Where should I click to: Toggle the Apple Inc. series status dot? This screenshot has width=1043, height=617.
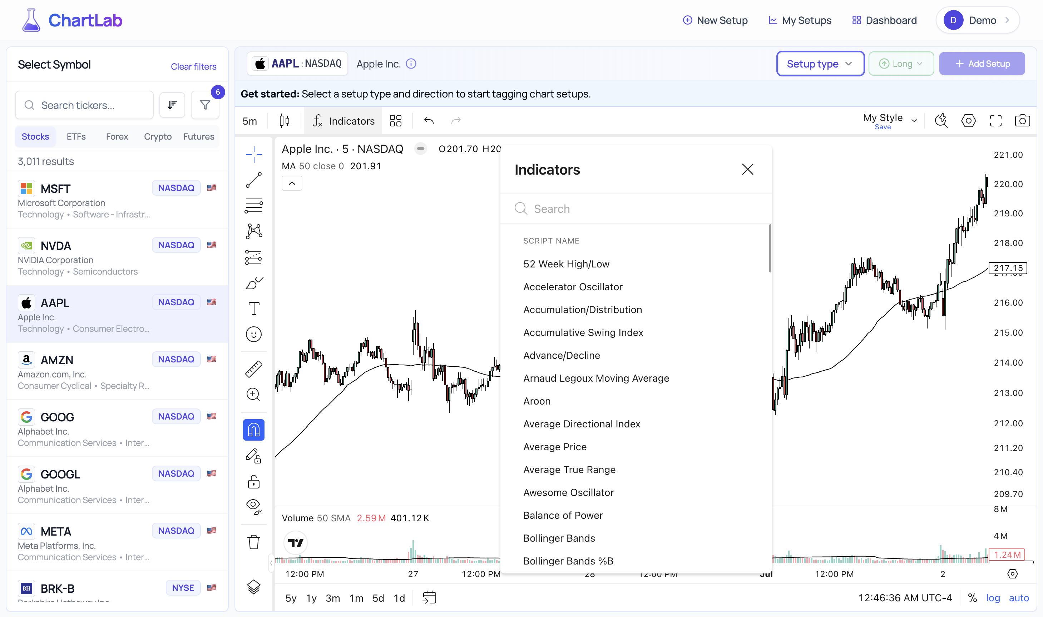tap(421, 149)
